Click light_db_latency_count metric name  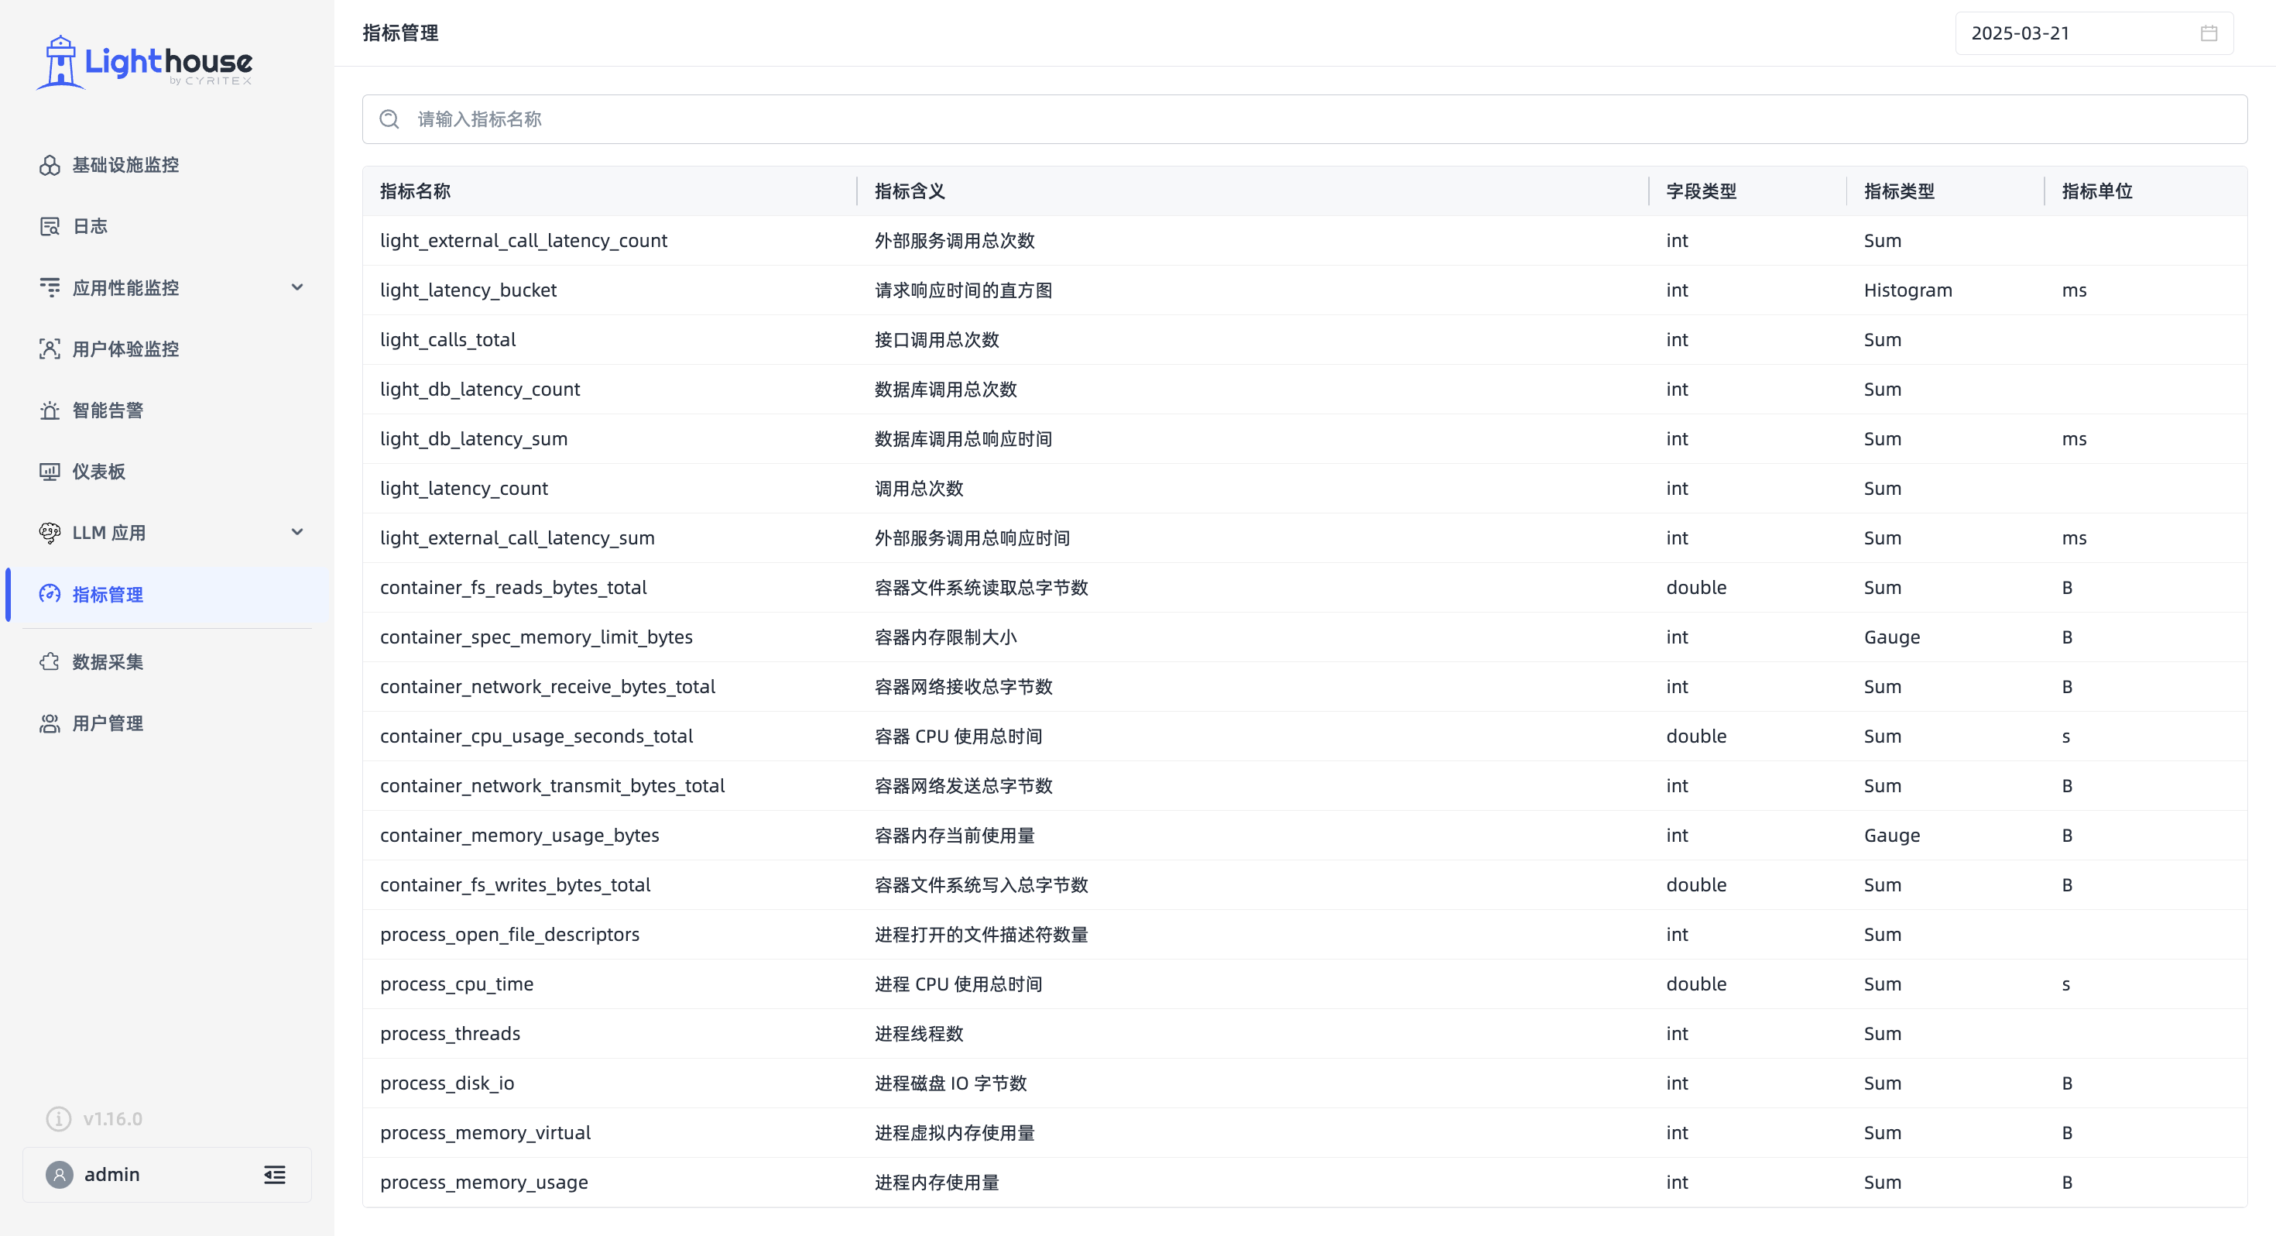pyautogui.click(x=480, y=389)
